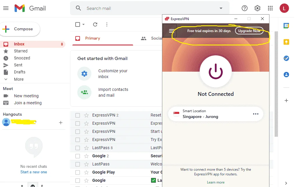Select the Google Play email checkbox
303x187 pixels.
pos(78,172)
